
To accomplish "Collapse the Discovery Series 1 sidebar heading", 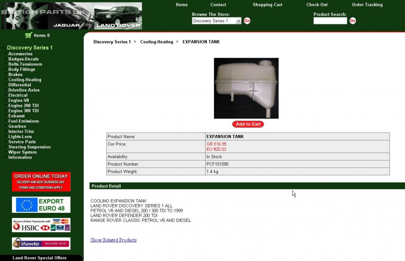I will (x=30, y=47).
